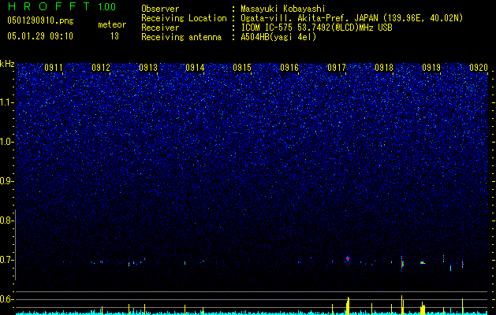
Task: Click the Observer field label
Action: [160, 9]
